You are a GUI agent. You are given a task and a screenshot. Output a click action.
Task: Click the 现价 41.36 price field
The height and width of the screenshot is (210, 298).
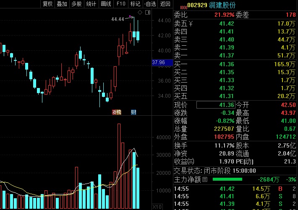coord(216,105)
